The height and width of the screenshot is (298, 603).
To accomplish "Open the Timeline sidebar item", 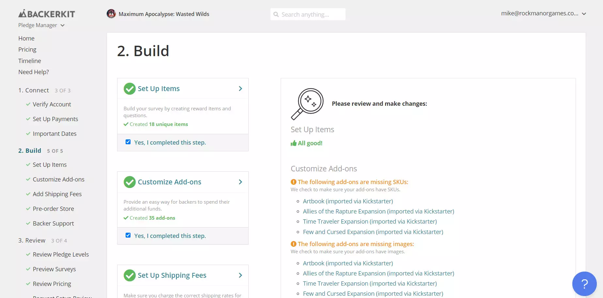I will click(x=30, y=61).
